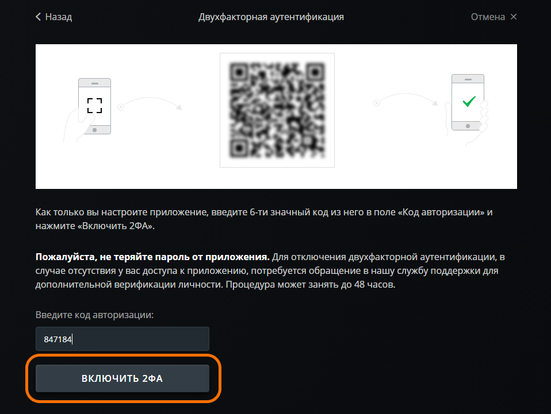Click the left phone's home button dot
The height and width of the screenshot is (414, 551).
pos(94,130)
